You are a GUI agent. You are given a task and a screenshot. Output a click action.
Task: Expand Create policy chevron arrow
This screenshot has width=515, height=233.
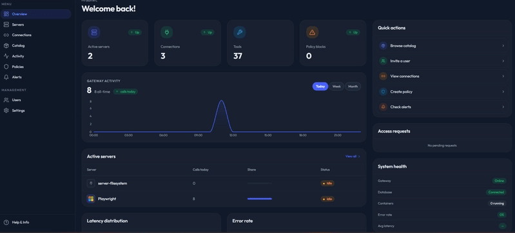point(503,91)
